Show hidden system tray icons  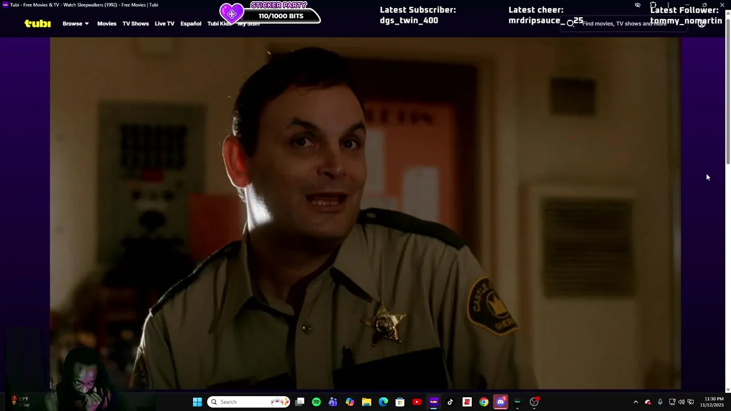636,402
